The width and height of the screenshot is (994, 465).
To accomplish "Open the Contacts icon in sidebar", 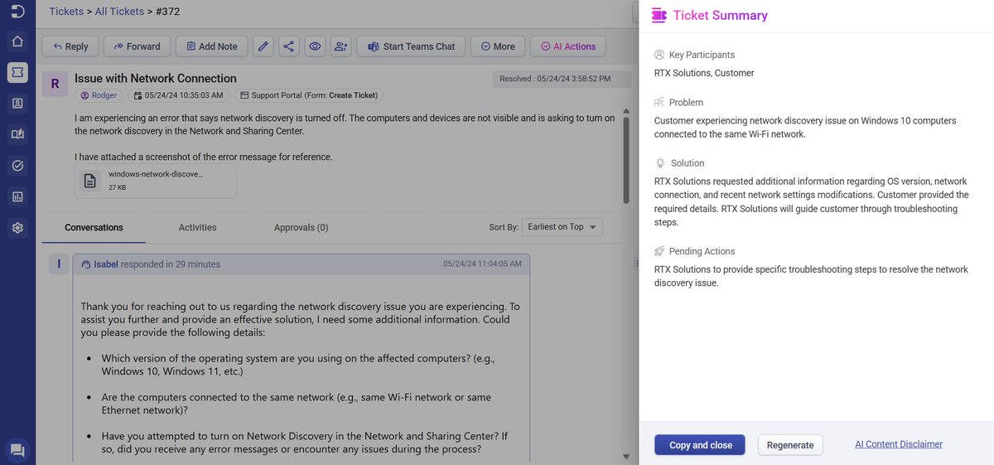I will (17, 104).
